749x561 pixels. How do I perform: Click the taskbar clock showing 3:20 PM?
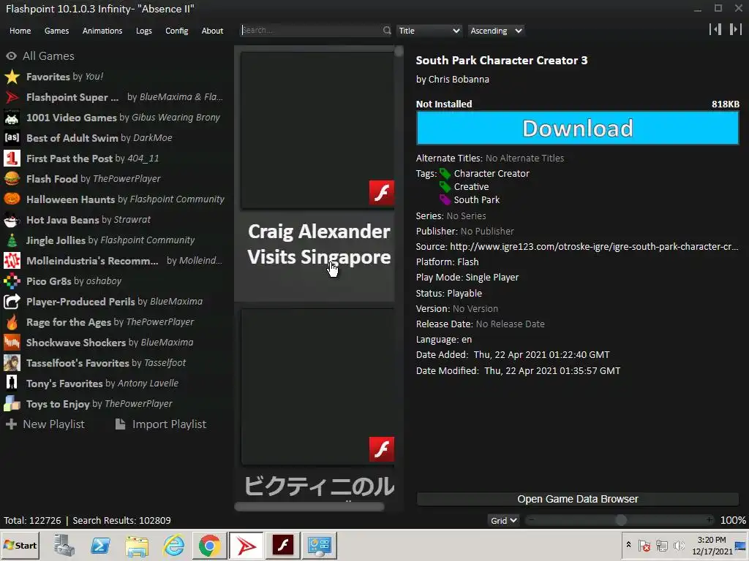click(712, 545)
